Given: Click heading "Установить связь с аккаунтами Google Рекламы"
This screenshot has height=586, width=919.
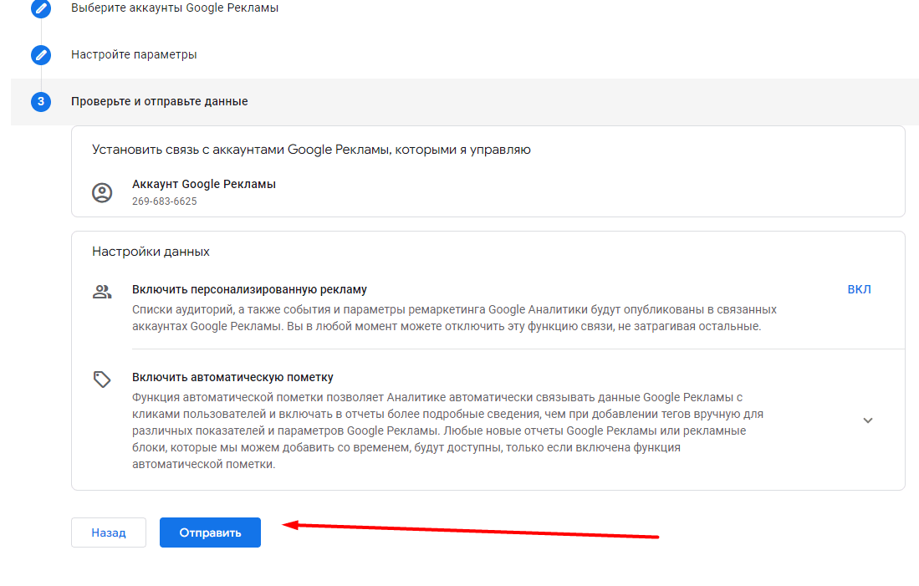Looking at the screenshot, I should coord(311,150).
